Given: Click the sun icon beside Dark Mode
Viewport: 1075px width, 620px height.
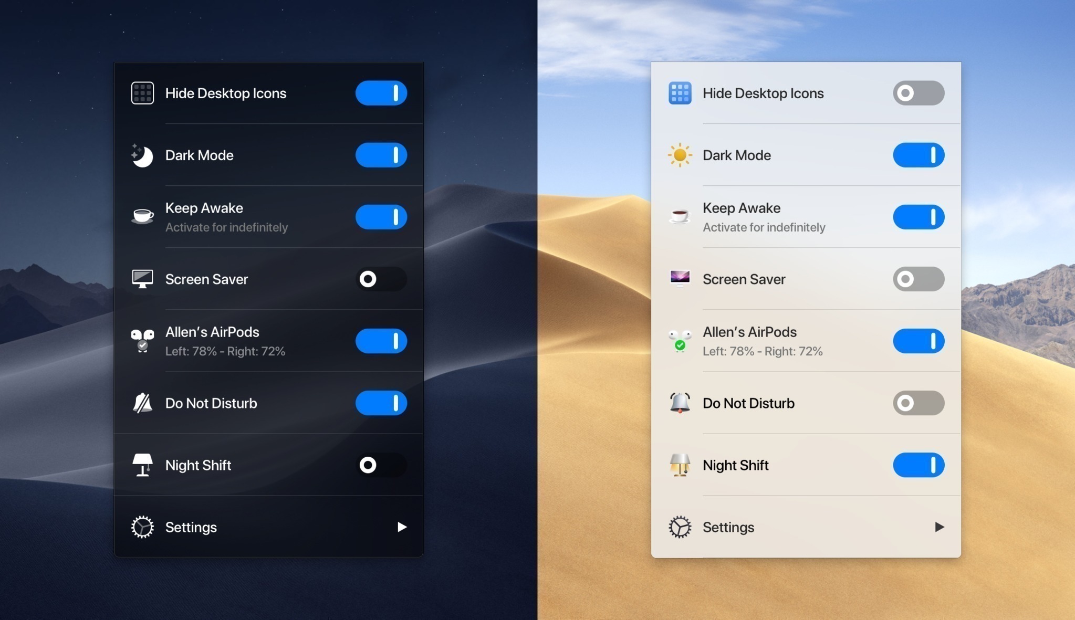Looking at the screenshot, I should point(680,155).
